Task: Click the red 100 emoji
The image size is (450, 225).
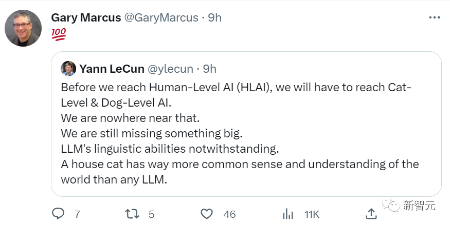Action: click(x=59, y=34)
